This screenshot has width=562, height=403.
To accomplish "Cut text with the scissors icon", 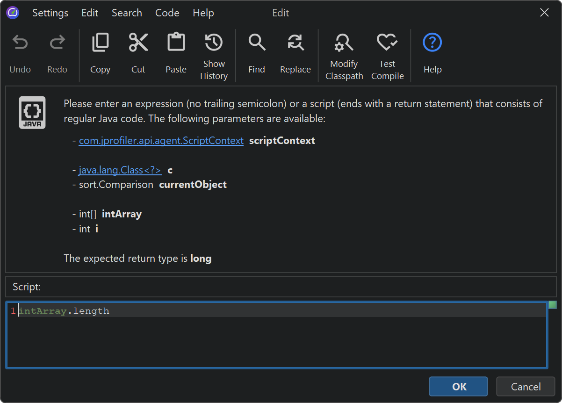I will pos(138,43).
